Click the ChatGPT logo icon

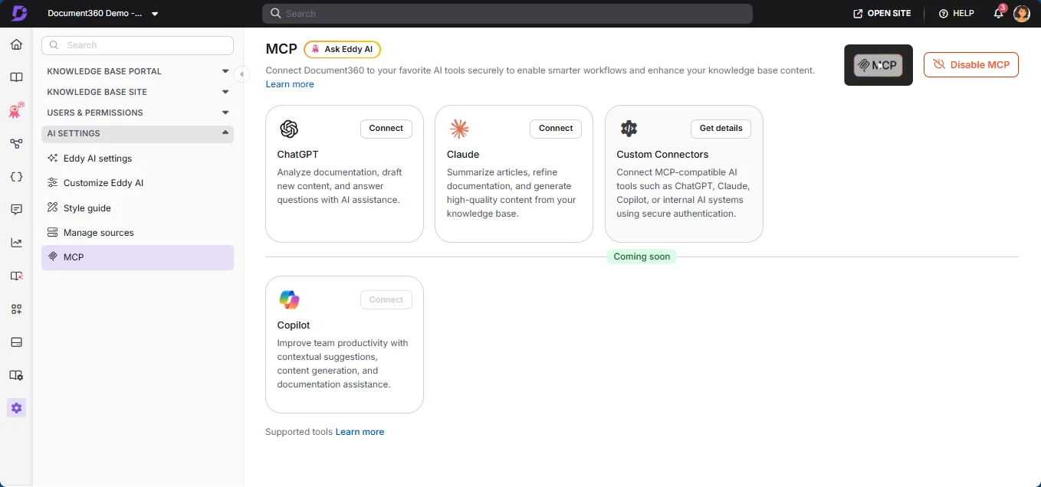click(289, 129)
